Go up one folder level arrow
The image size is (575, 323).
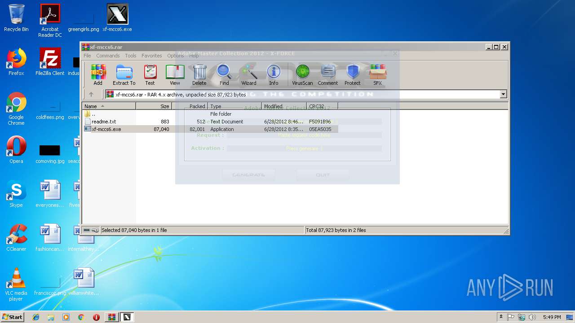point(91,94)
